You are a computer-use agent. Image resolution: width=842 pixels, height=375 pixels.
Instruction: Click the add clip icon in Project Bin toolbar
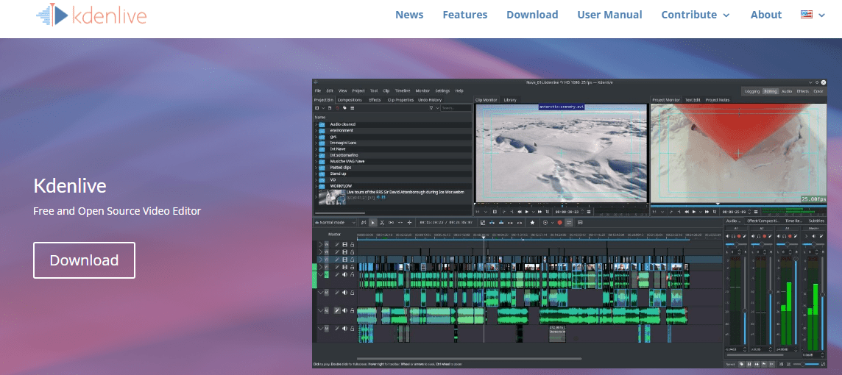point(316,108)
